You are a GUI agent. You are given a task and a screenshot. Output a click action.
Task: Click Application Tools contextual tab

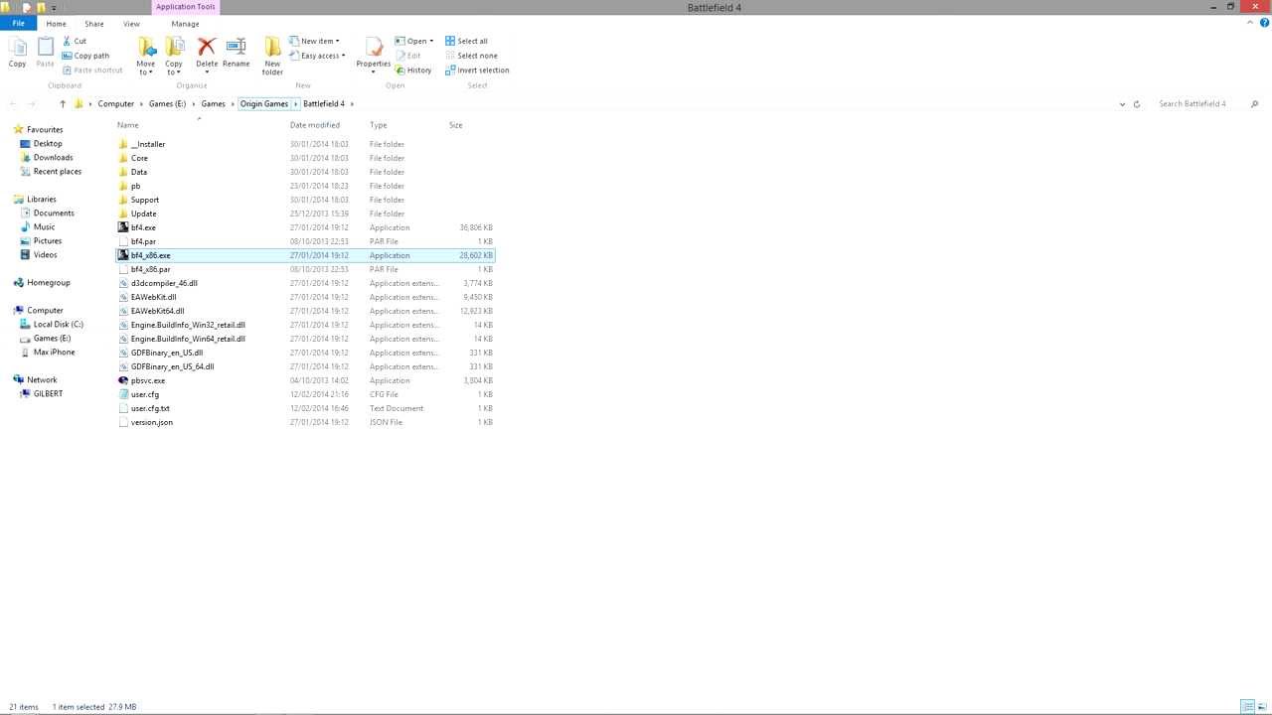185,7
